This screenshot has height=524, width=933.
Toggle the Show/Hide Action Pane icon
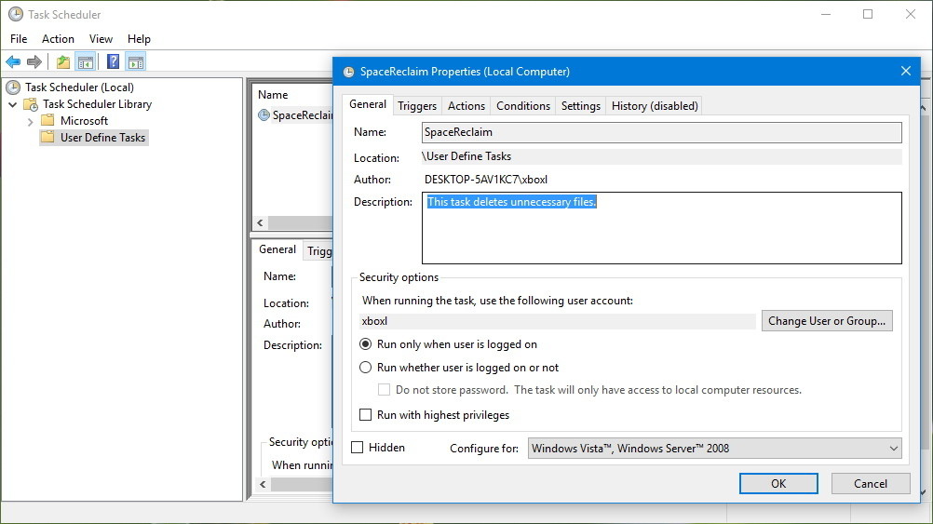tap(136, 62)
